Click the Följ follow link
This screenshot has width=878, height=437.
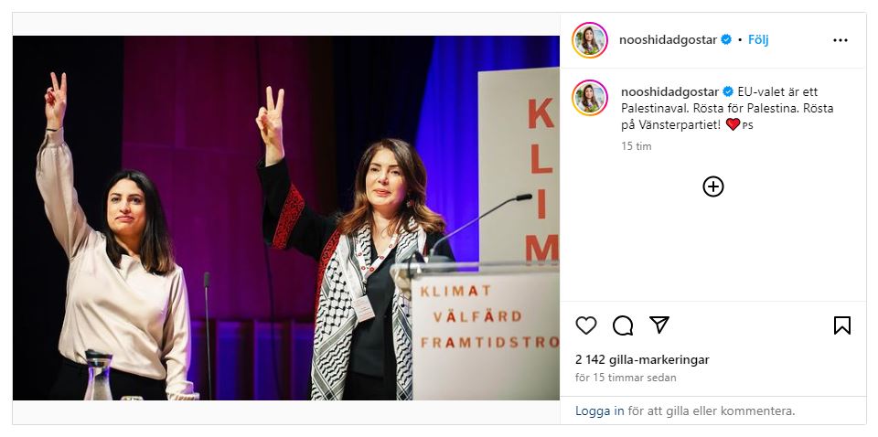point(758,39)
